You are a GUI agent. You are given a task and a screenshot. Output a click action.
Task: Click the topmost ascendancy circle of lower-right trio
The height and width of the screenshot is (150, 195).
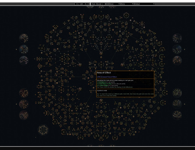177,93
